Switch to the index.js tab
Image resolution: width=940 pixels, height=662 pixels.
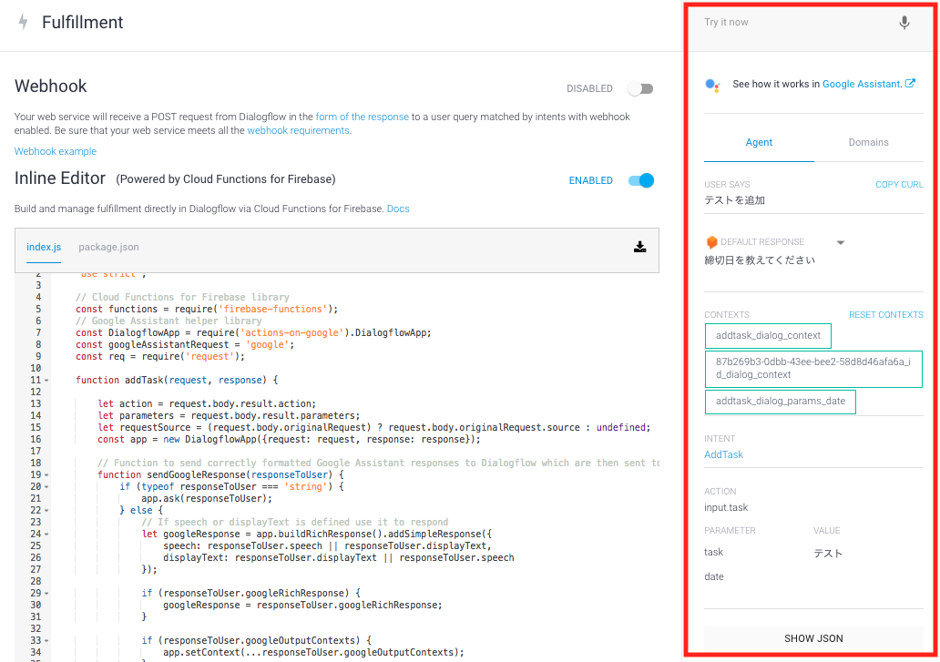[44, 247]
